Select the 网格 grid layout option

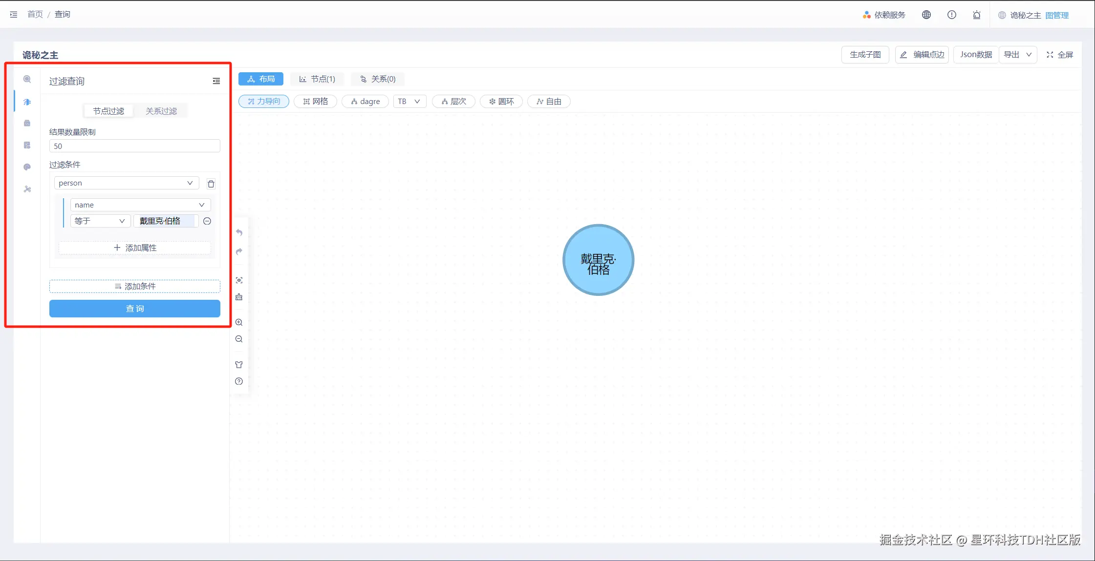[316, 102]
